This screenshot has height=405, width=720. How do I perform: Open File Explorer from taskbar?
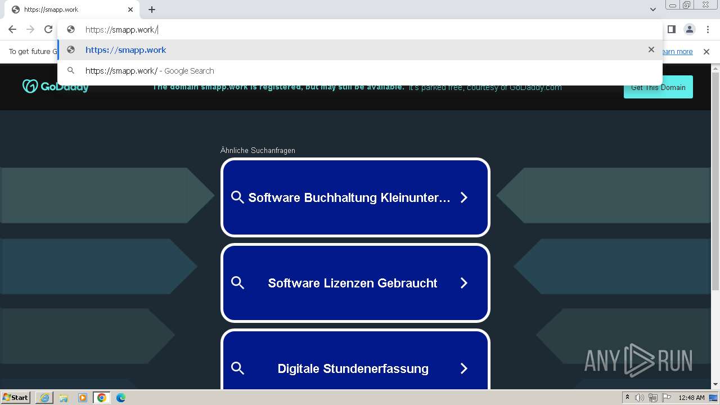pos(64,398)
